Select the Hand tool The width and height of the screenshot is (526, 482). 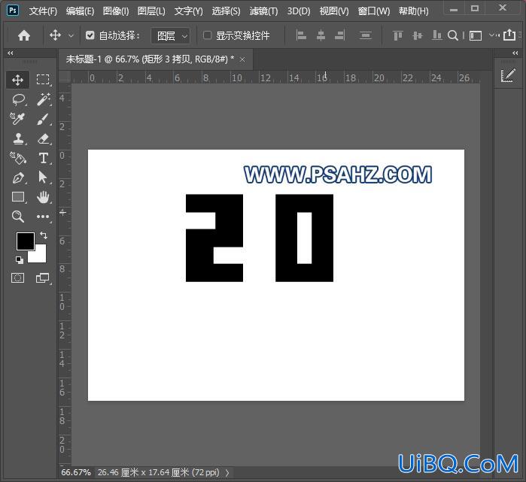44,197
